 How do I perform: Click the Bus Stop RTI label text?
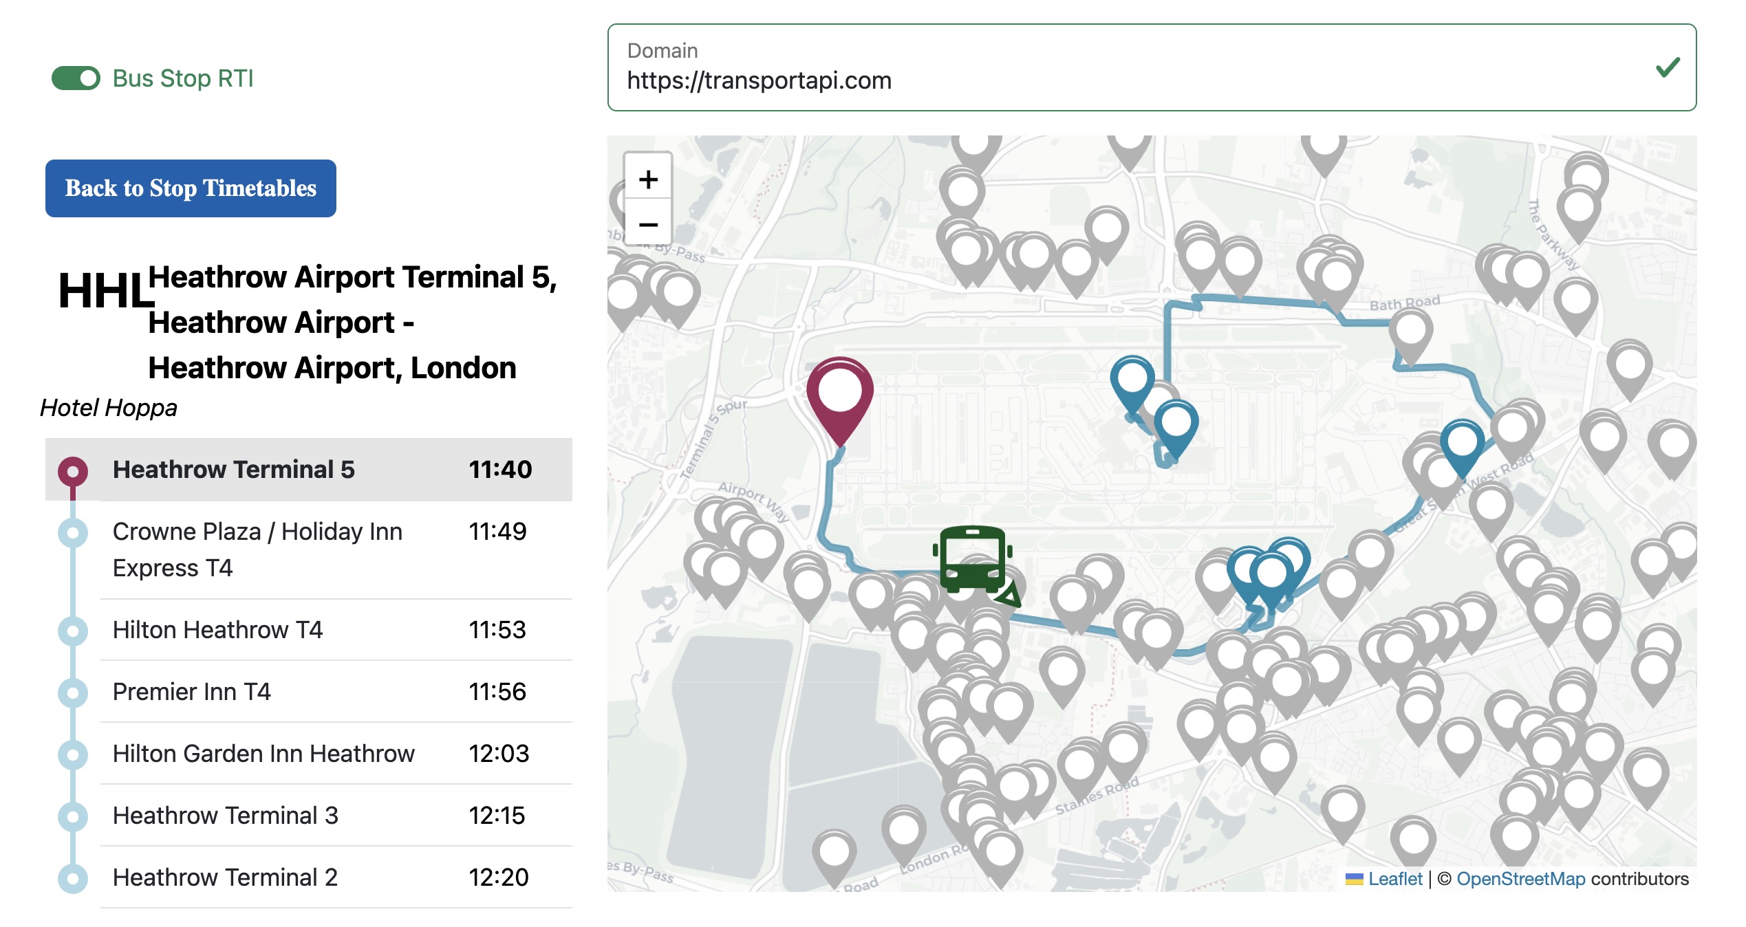point(183,78)
